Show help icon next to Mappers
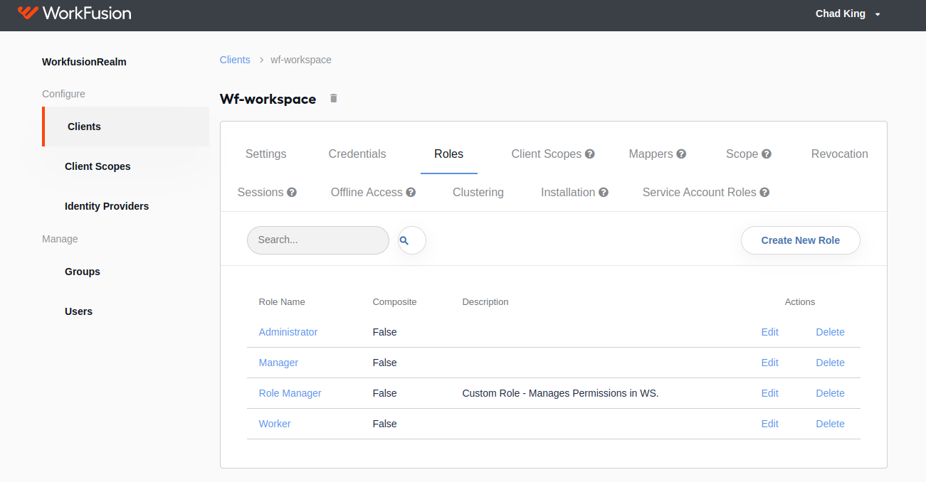Viewport: 926px width, 482px height. pos(681,154)
